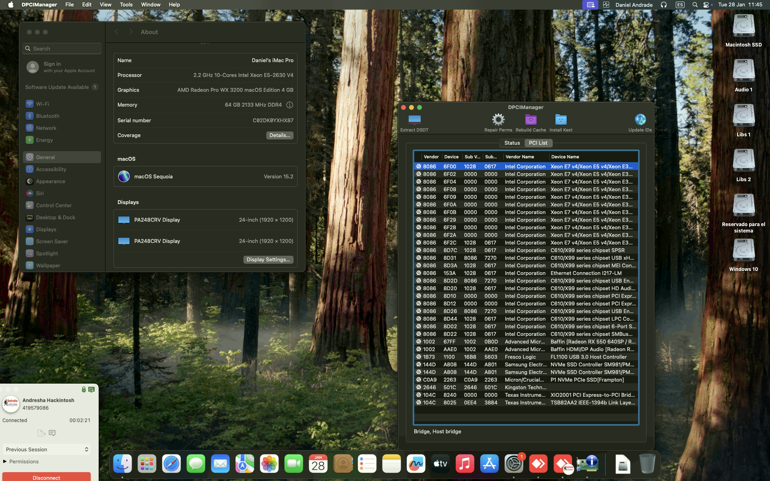Click the ES input source indicator
Image resolution: width=770 pixels, height=481 pixels.
pyautogui.click(x=680, y=5)
